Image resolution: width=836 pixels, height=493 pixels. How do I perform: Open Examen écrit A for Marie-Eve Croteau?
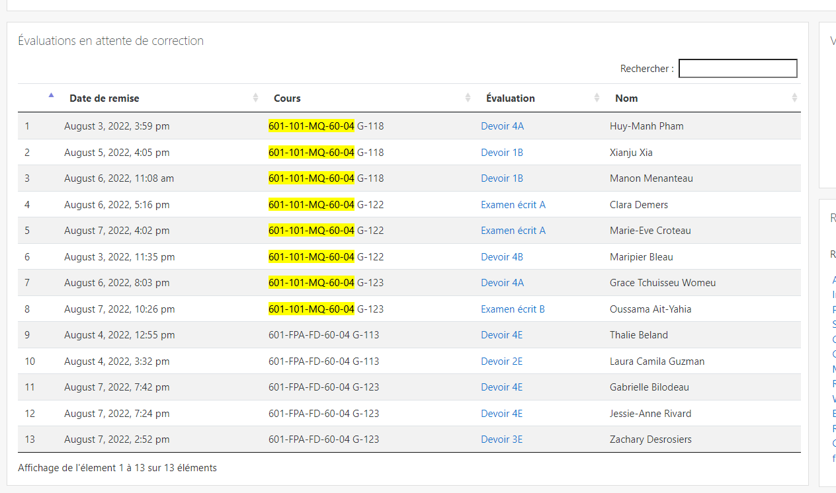[513, 230]
